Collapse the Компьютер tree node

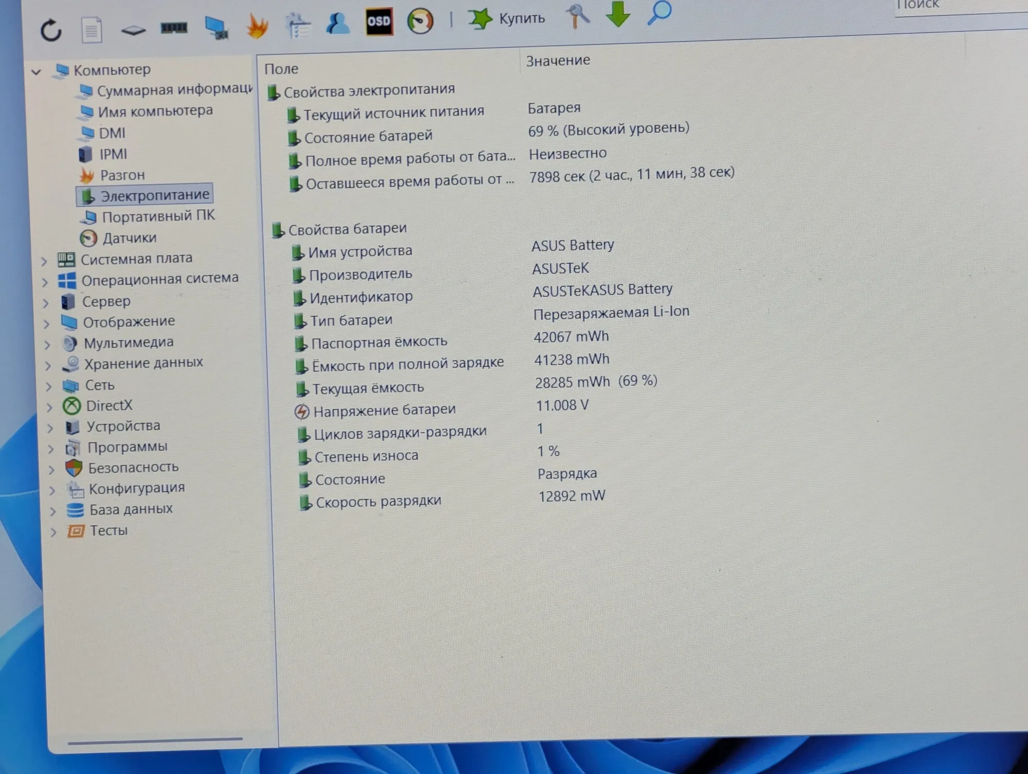point(36,71)
